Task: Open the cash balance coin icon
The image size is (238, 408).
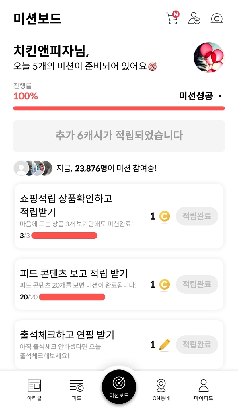Action: [217, 18]
